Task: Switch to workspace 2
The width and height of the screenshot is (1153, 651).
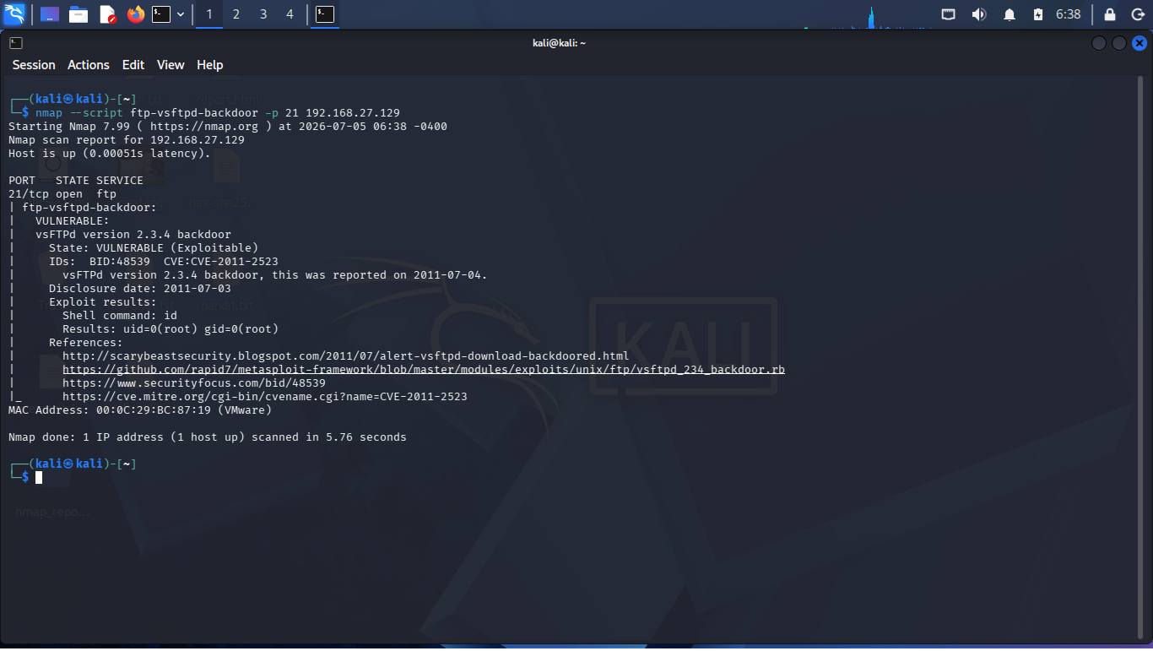Action: (236, 14)
